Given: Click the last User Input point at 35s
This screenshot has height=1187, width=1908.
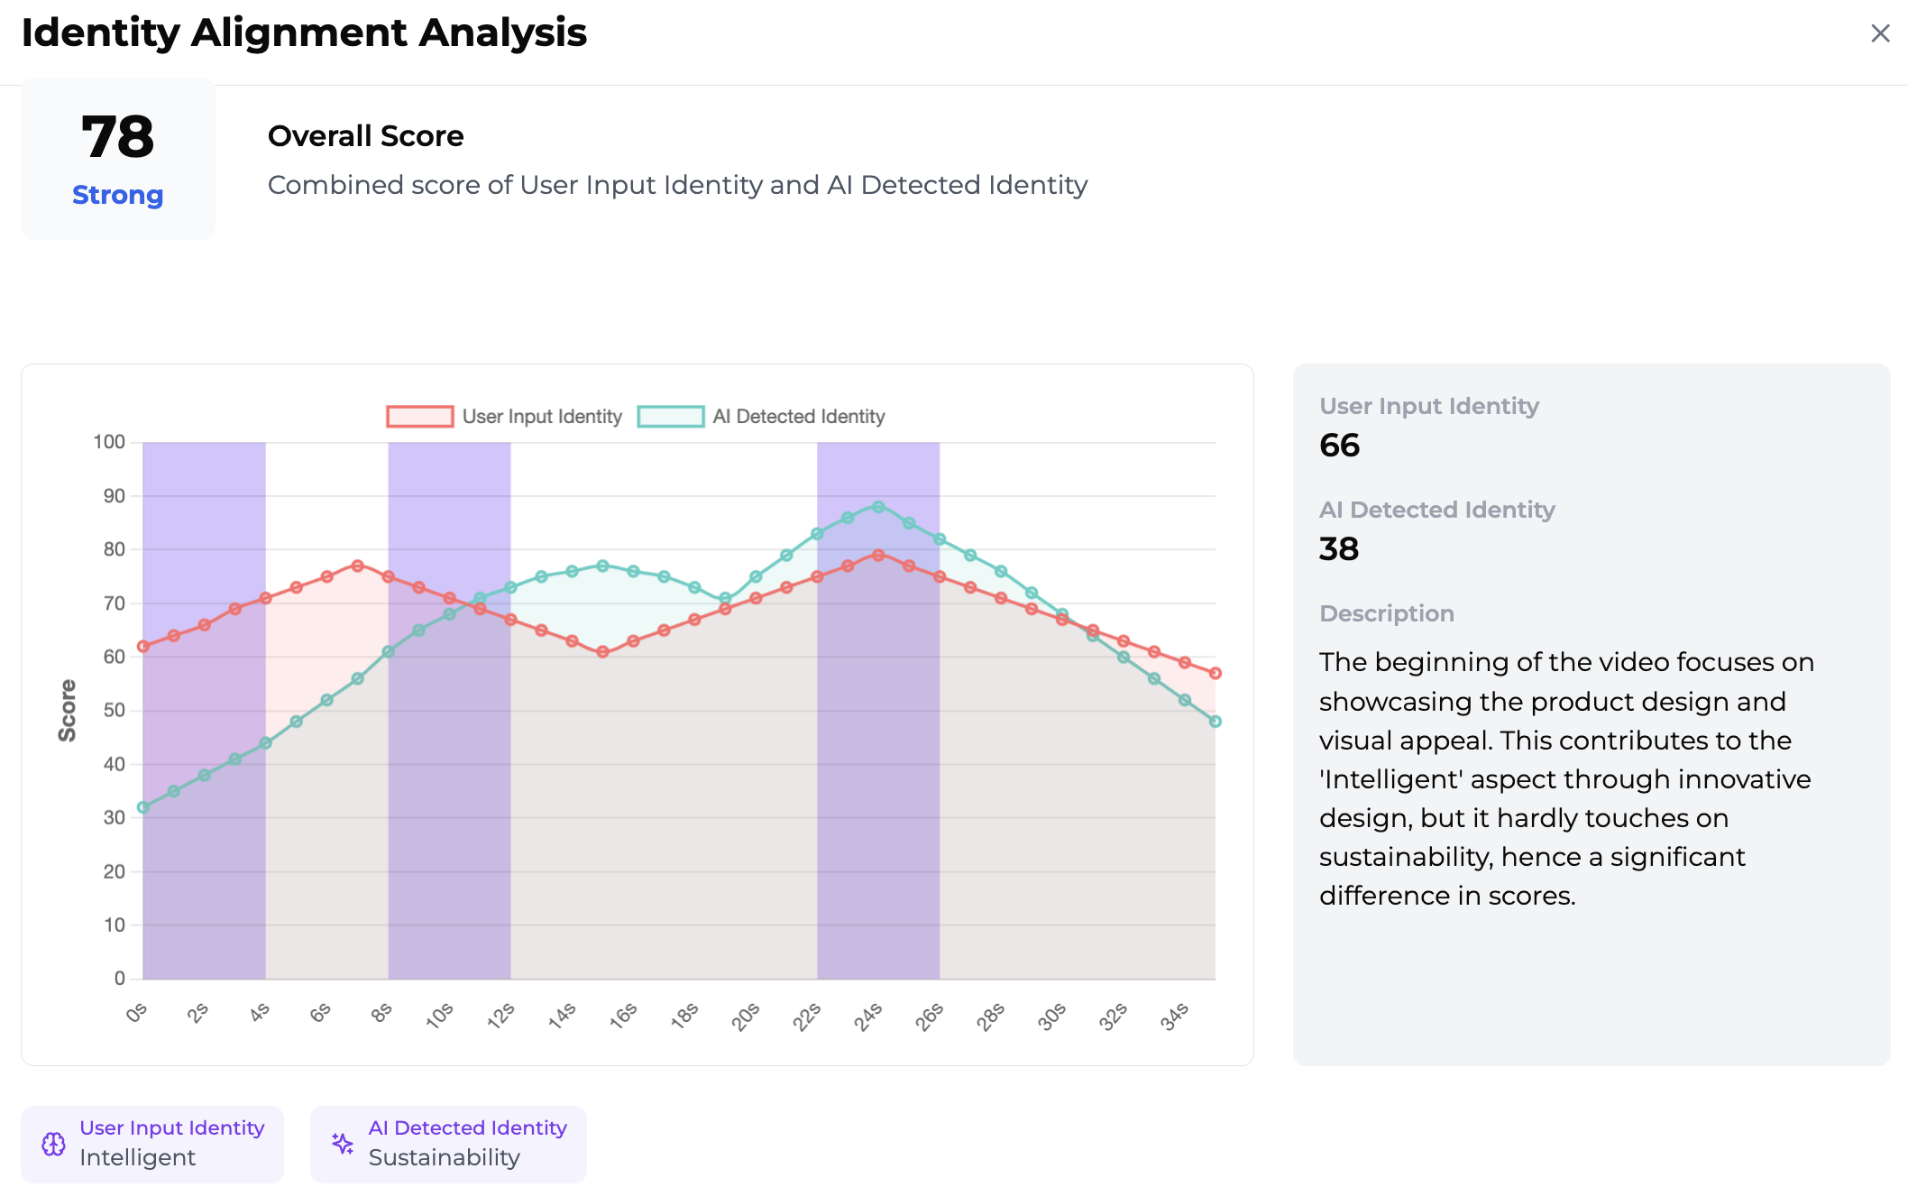Looking at the screenshot, I should [x=1215, y=673].
